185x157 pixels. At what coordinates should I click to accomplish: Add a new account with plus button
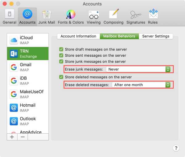12,137
